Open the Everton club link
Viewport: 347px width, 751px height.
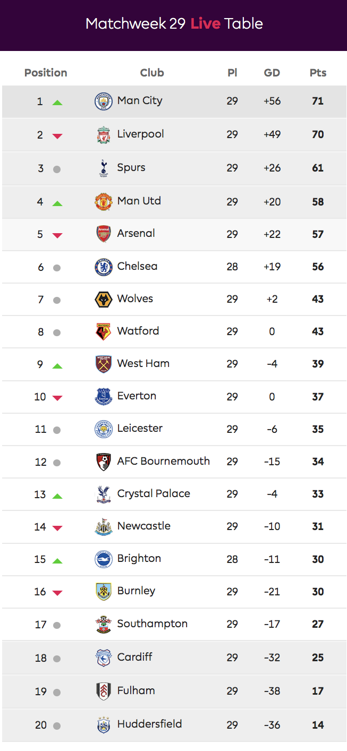click(137, 396)
